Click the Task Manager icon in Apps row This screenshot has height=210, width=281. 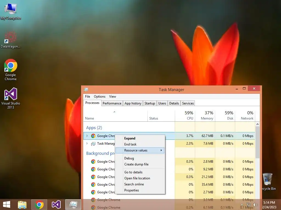(93, 144)
